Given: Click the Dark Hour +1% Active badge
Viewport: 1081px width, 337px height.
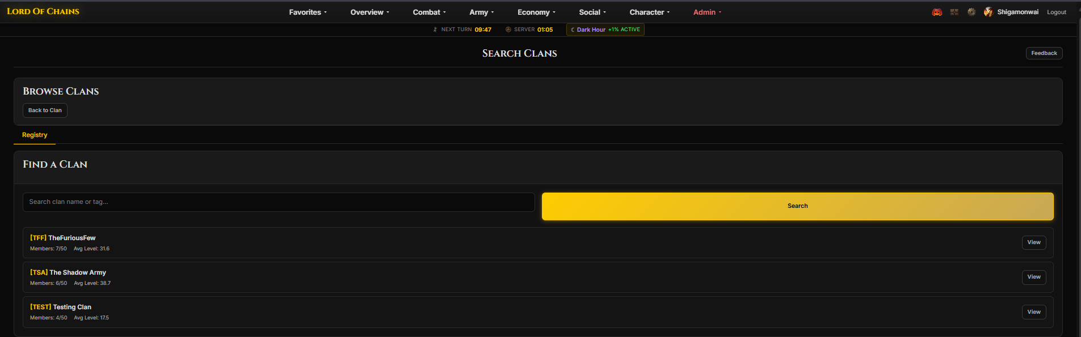Looking at the screenshot, I should (x=605, y=29).
